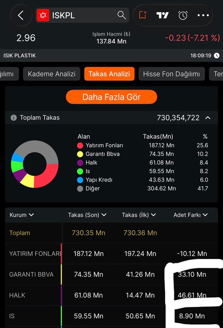Open the search magnifier icon
This screenshot has height=328, width=223.
[121, 15]
